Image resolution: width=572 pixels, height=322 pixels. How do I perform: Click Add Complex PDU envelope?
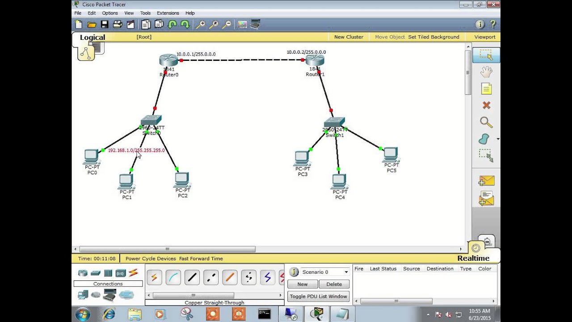(x=486, y=198)
